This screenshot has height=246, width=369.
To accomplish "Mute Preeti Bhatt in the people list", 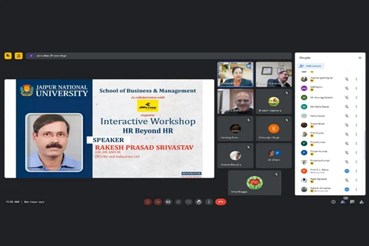I will 347,125.
